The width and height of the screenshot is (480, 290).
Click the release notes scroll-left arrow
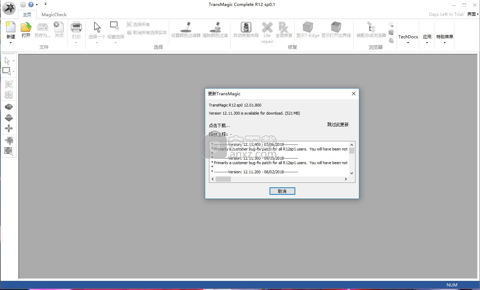coord(212,179)
